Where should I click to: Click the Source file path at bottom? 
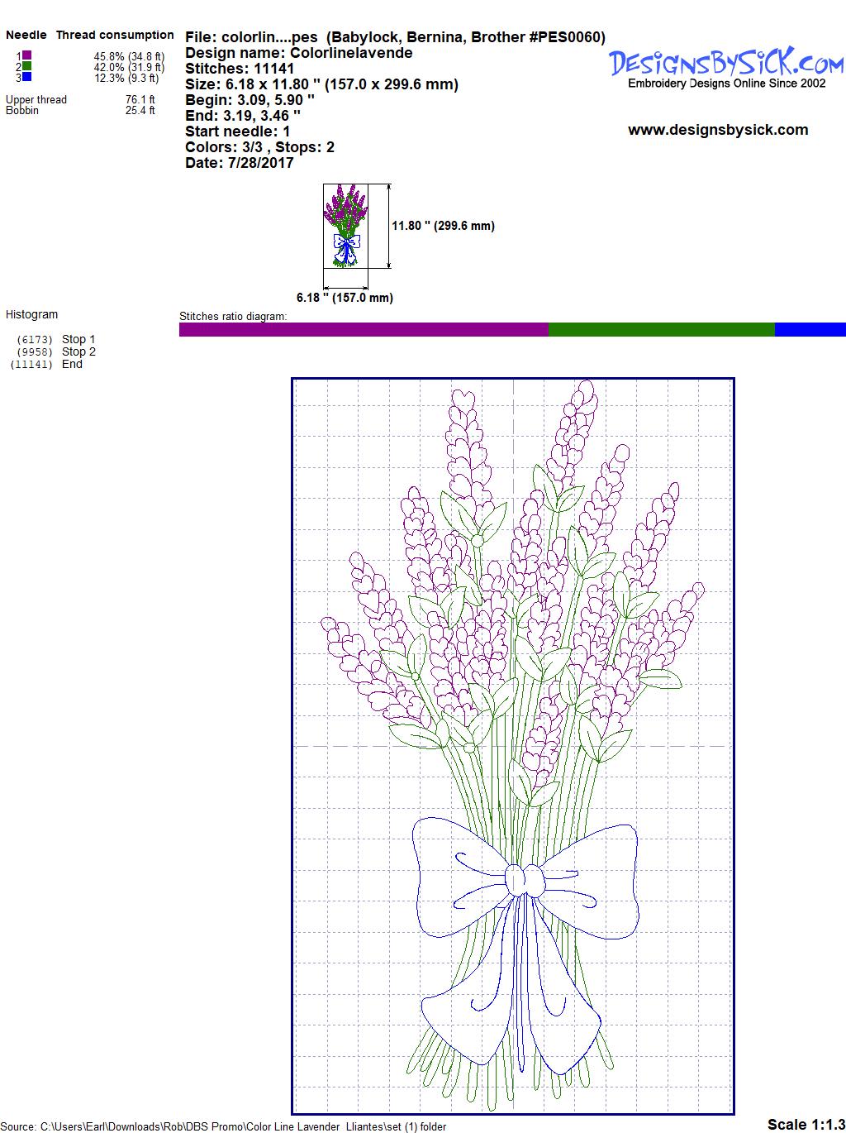pos(223,1126)
